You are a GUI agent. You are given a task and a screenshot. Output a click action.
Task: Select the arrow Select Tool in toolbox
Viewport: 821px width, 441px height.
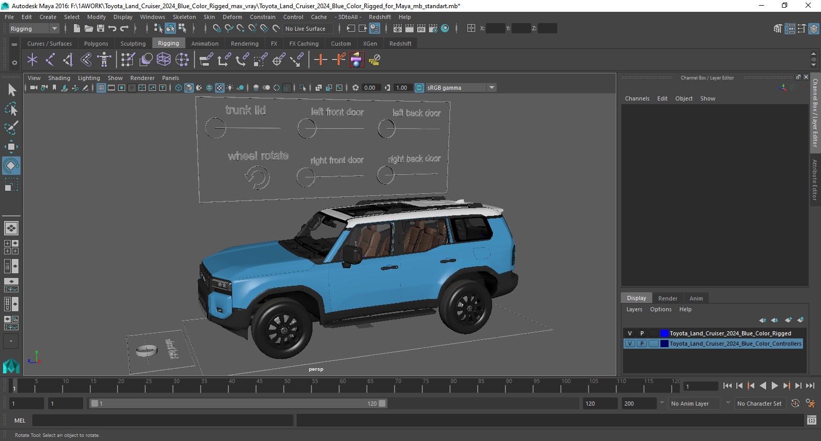click(11, 90)
